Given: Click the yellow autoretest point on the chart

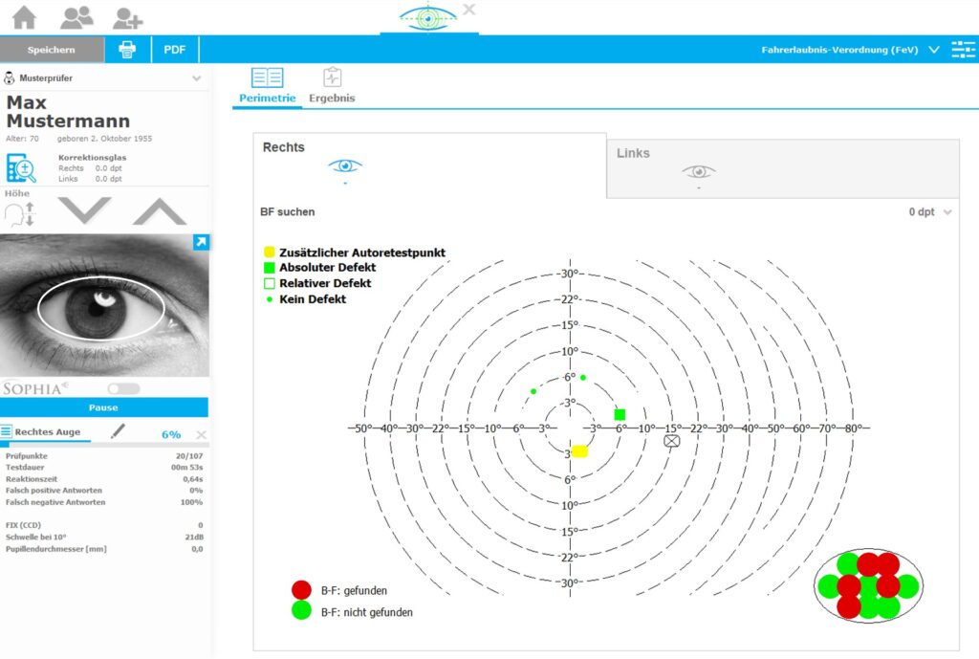Looking at the screenshot, I should [x=580, y=451].
